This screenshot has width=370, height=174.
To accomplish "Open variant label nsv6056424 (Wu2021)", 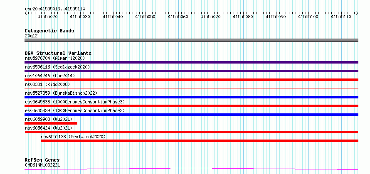I will point(49,128).
